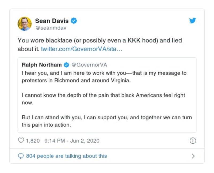This screenshot has height=173, width=214.
Task: Click Ralph Northam's verified badge
Action: [x=67, y=65]
